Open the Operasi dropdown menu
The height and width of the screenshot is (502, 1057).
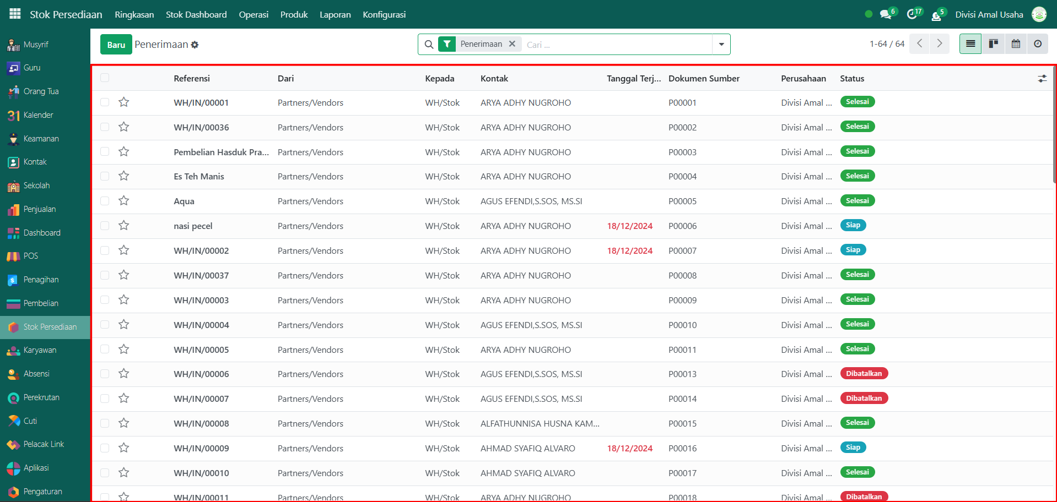[254, 14]
